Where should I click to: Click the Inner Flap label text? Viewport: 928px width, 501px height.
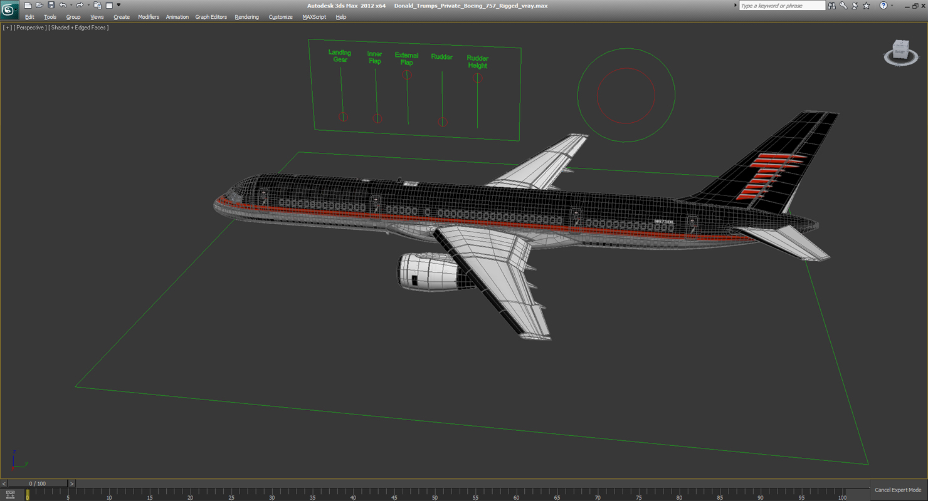(x=374, y=58)
